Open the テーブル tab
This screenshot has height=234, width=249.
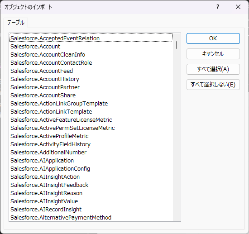pyautogui.click(x=16, y=23)
